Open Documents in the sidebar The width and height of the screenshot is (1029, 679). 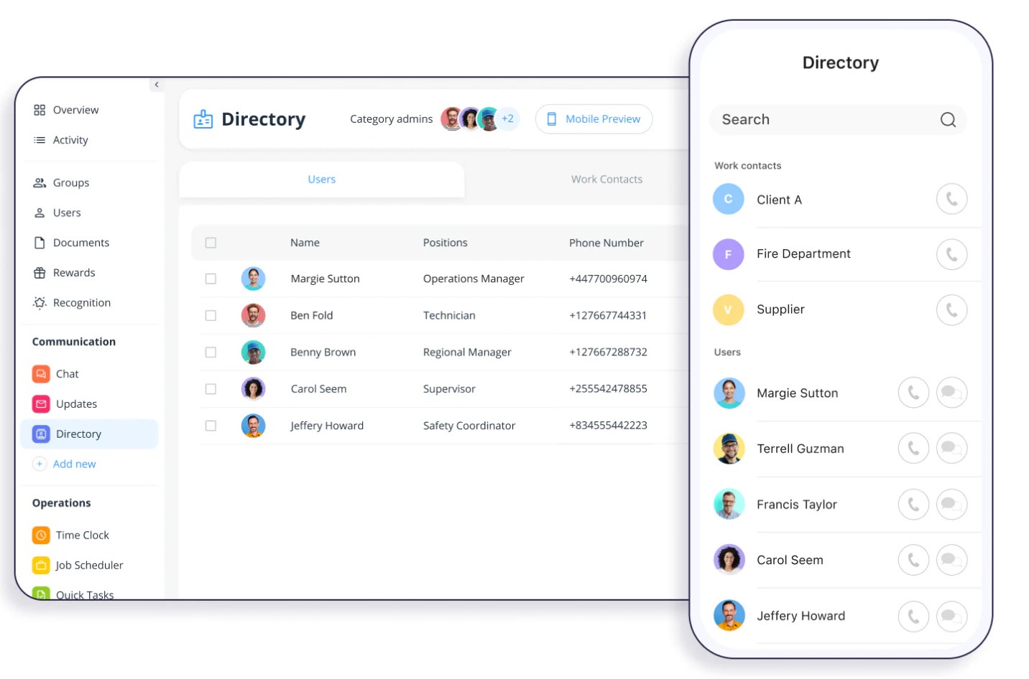(72, 243)
